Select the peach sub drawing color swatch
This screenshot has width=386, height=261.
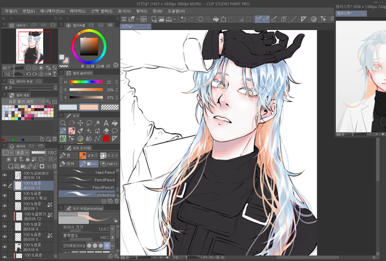pos(89,107)
